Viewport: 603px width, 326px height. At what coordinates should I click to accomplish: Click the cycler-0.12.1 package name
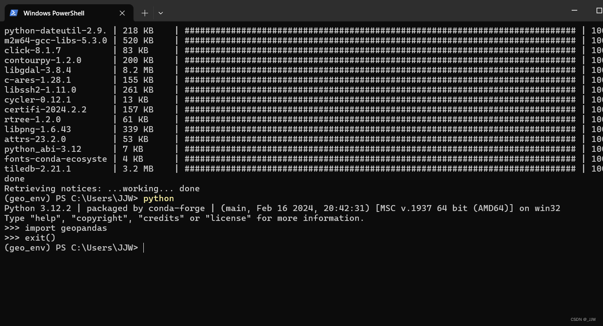[38, 100]
